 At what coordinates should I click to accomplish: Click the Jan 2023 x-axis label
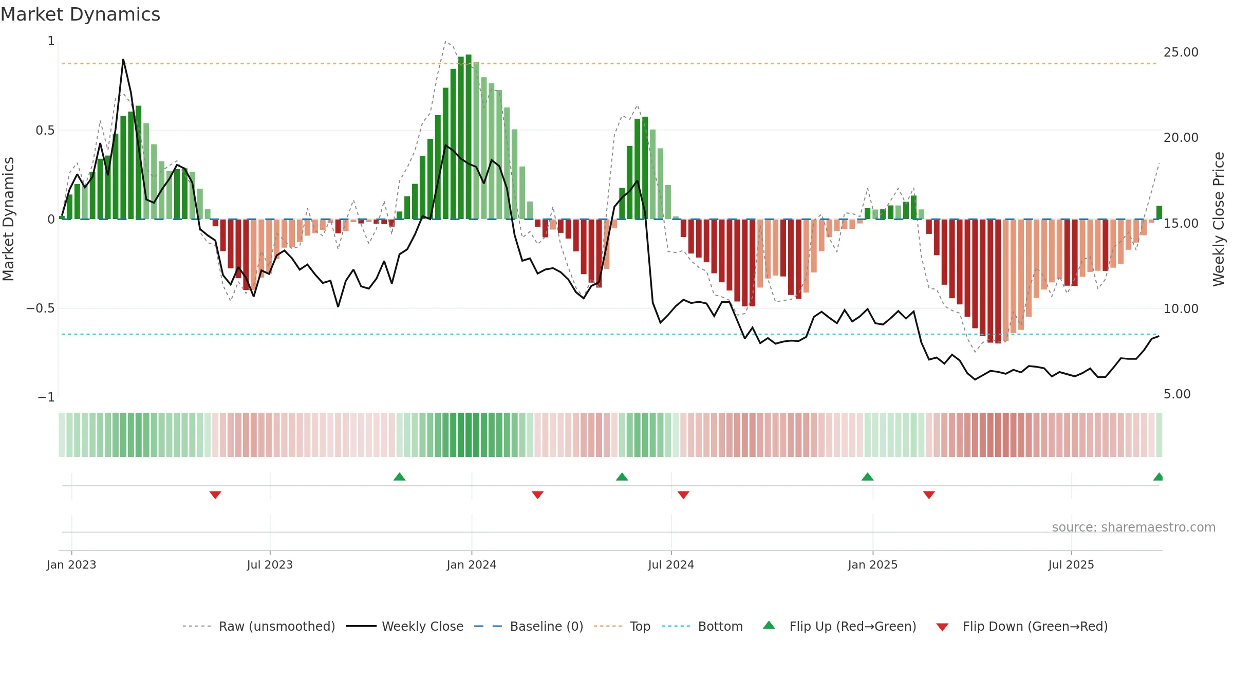click(71, 564)
